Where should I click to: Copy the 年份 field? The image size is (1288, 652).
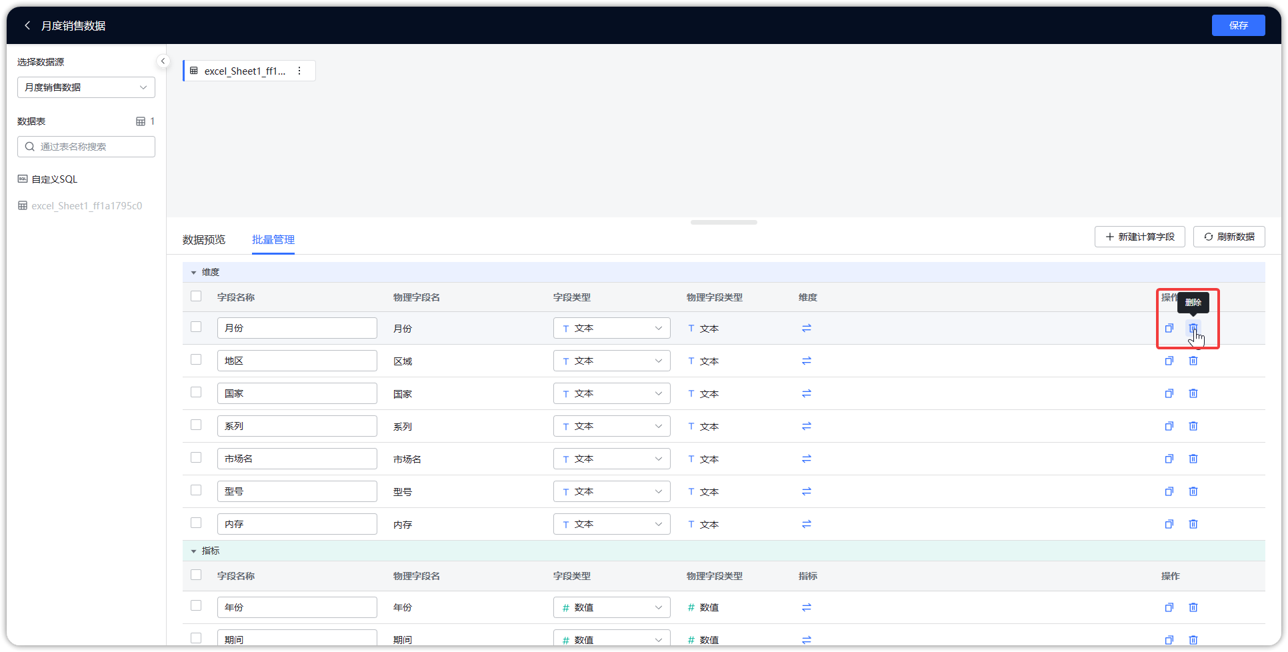coord(1169,607)
